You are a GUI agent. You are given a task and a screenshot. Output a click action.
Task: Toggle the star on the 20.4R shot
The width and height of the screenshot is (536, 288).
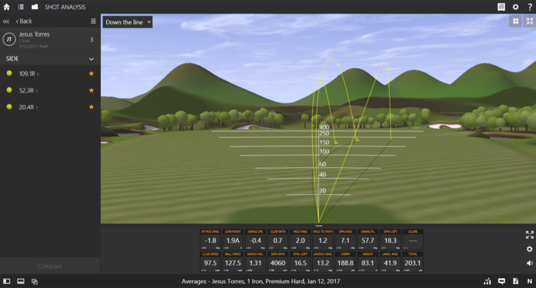(x=91, y=107)
